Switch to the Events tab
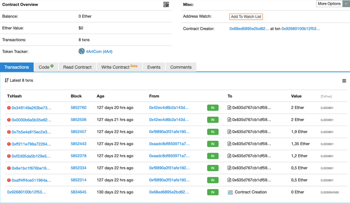This screenshot has height=203, width=350. [x=154, y=67]
